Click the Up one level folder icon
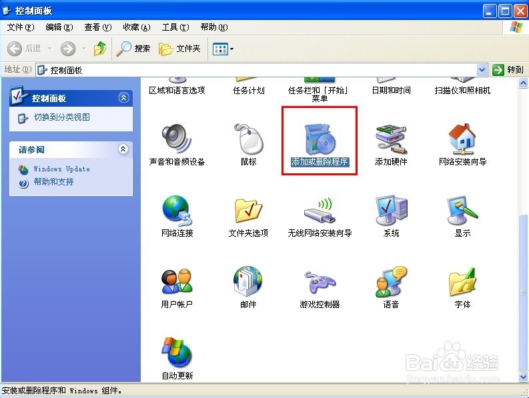The image size is (529, 398). [100, 49]
